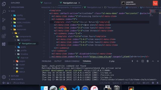Create a new terminal with plus icon
Screen dimensions: 161x90
click(x=137, y=61)
